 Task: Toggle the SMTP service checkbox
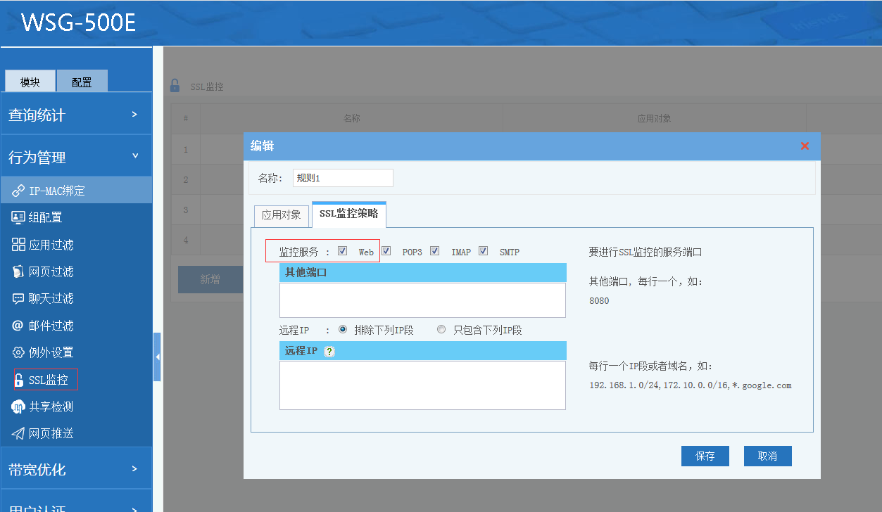pos(483,251)
